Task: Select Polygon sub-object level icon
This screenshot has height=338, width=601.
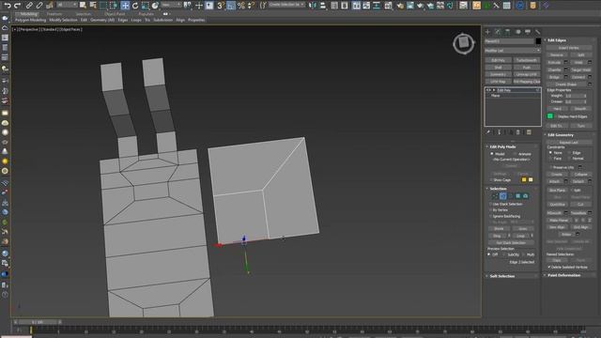Action: [517, 196]
